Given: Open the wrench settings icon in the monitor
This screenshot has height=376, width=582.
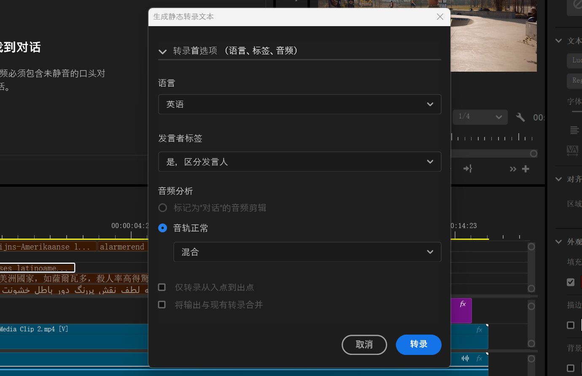Looking at the screenshot, I should [520, 117].
